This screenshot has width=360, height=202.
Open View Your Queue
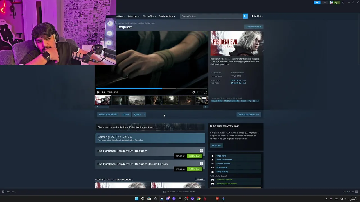(x=249, y=114)
